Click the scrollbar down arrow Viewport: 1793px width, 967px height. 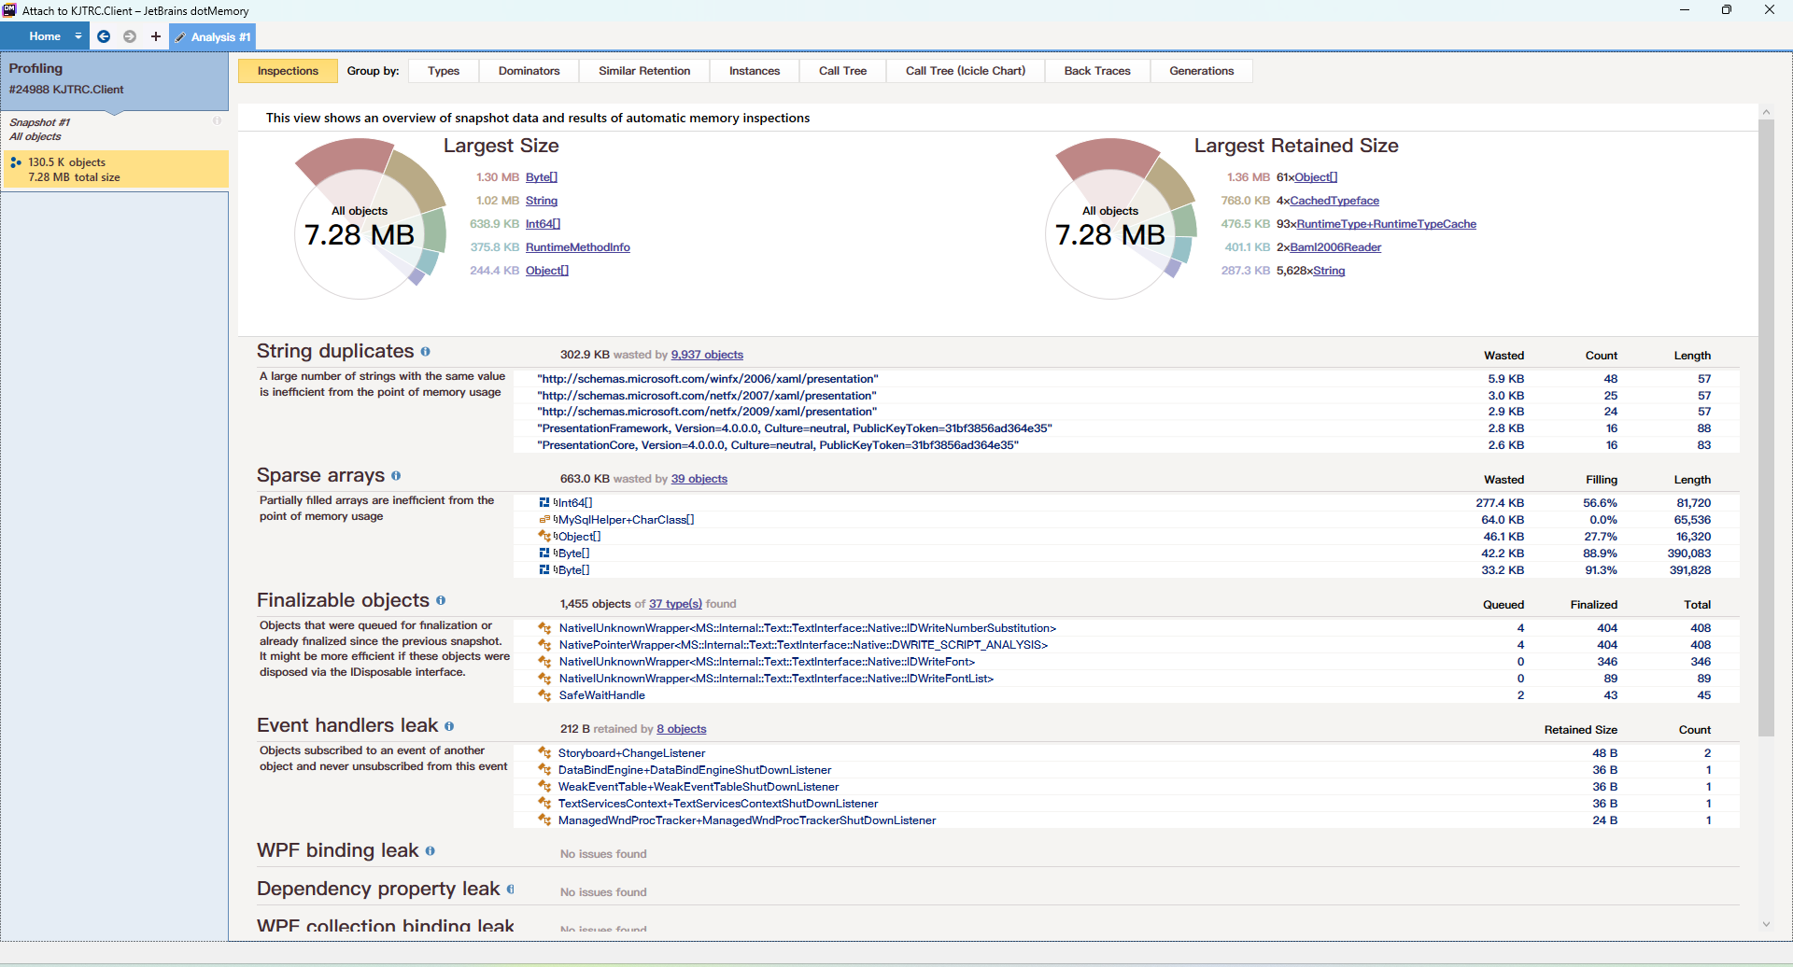pos(1765,925)
